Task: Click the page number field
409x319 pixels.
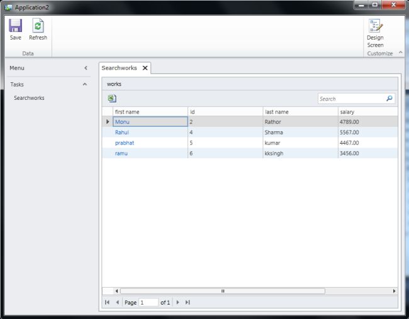Action: [148, 302]
